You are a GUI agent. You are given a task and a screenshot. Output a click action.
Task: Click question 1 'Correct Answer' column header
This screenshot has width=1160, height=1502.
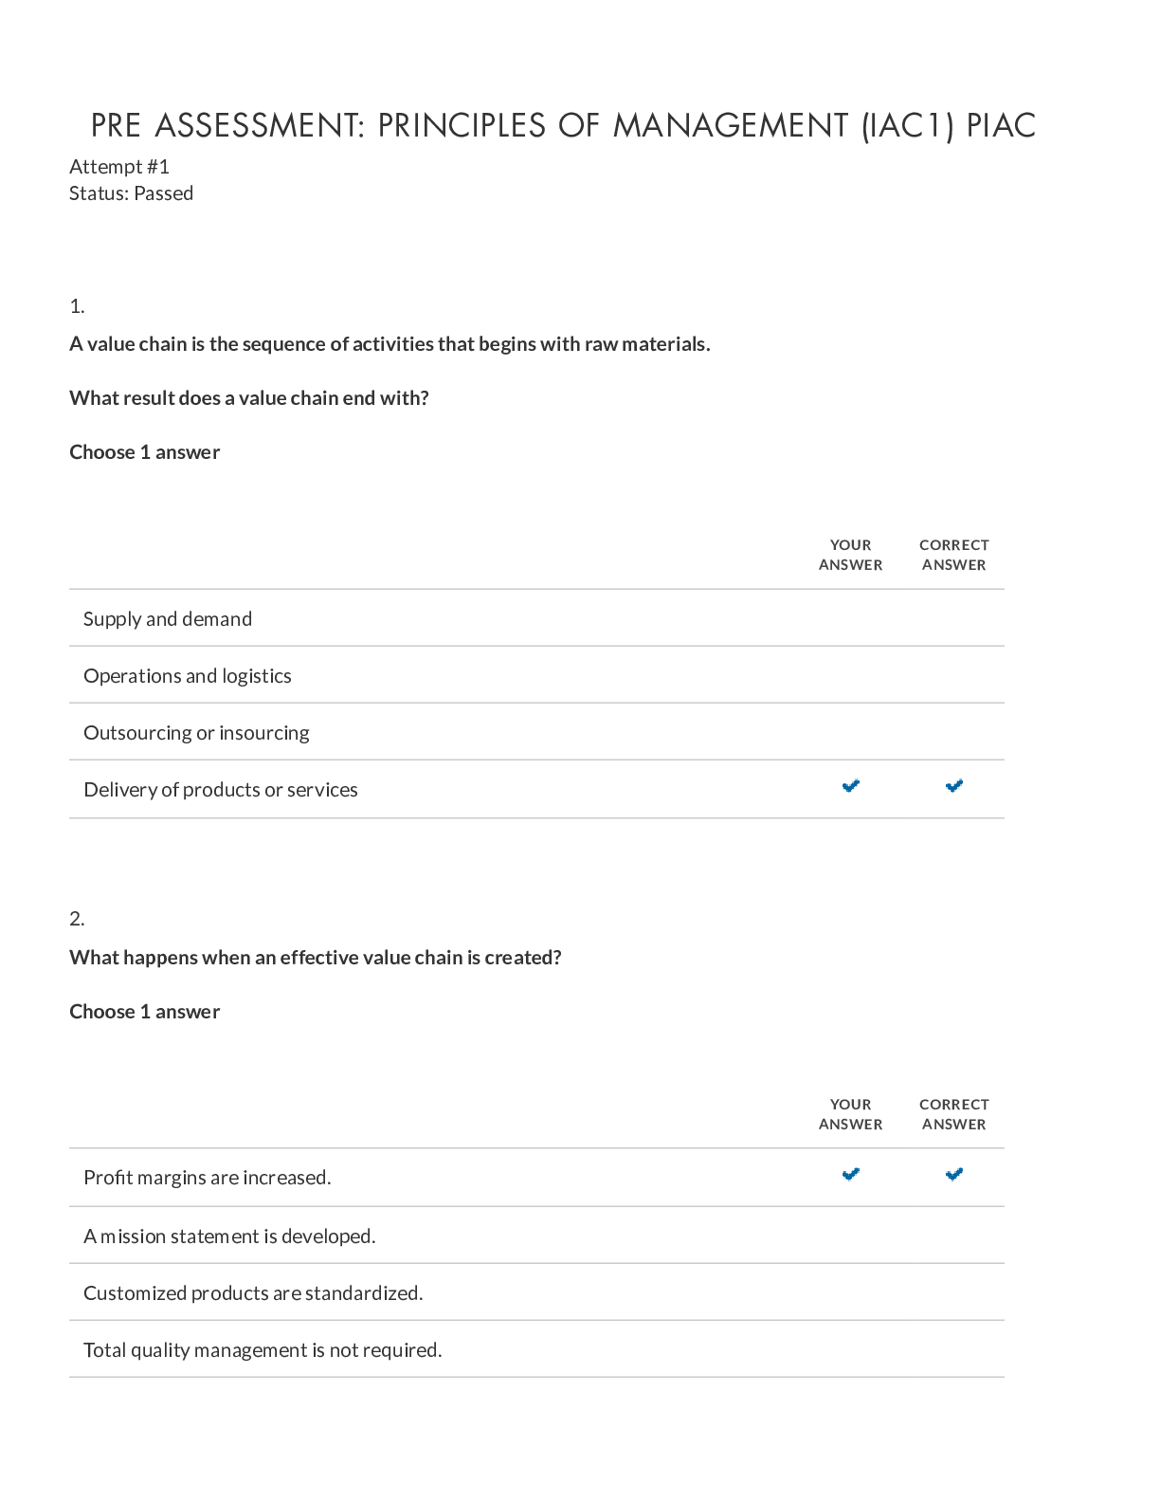[x=954, y=555]
